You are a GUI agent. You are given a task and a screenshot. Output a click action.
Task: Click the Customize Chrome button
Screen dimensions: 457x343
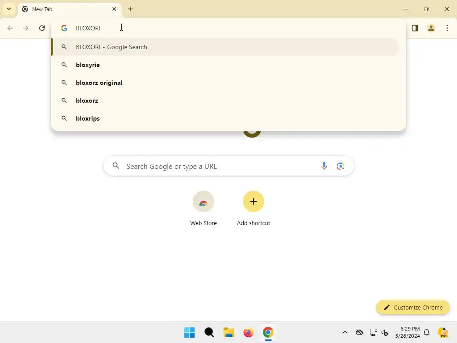click(413, 307)
